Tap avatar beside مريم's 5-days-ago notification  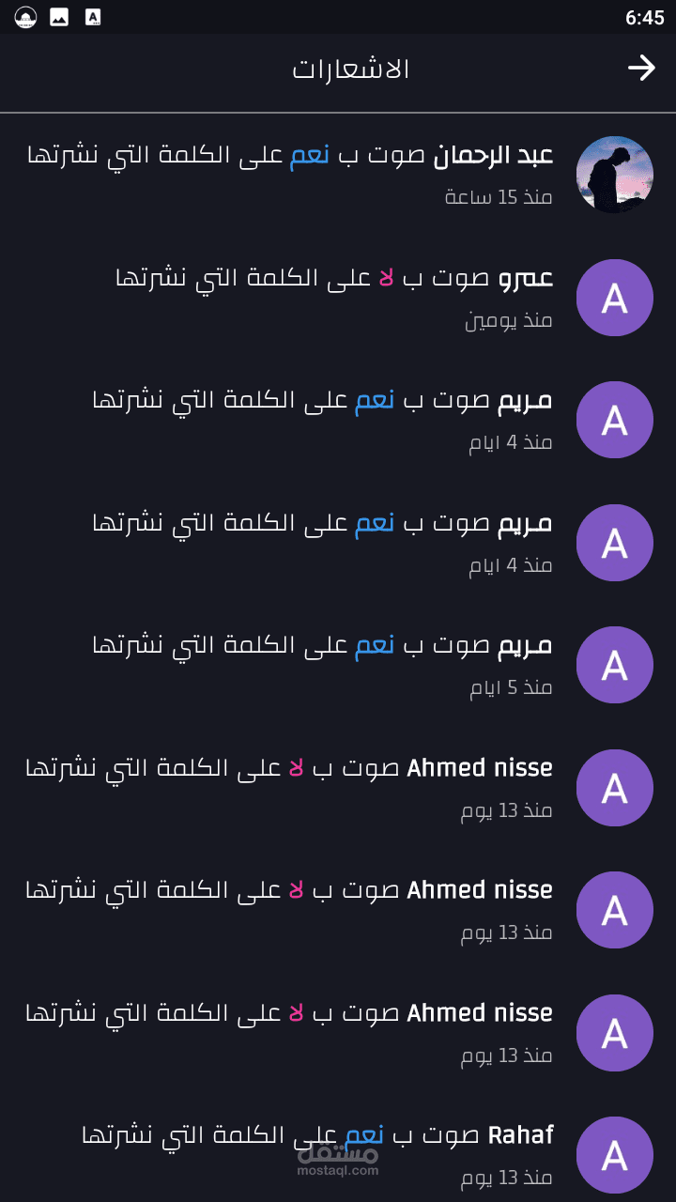(614, 665)
